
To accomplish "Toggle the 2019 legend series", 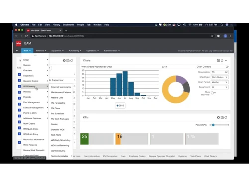I will pos(120,106).
